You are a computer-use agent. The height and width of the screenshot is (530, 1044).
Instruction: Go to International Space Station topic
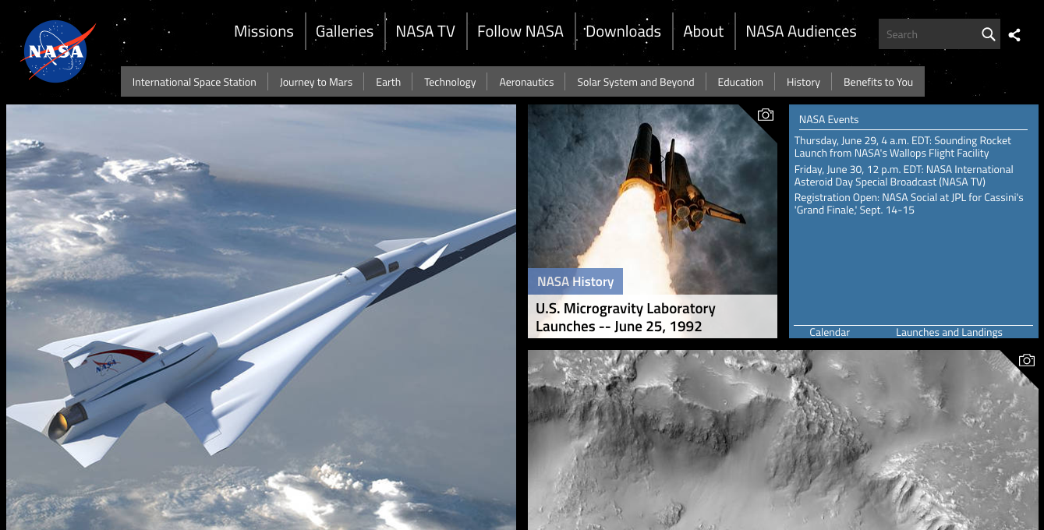[x=194, y=82]
